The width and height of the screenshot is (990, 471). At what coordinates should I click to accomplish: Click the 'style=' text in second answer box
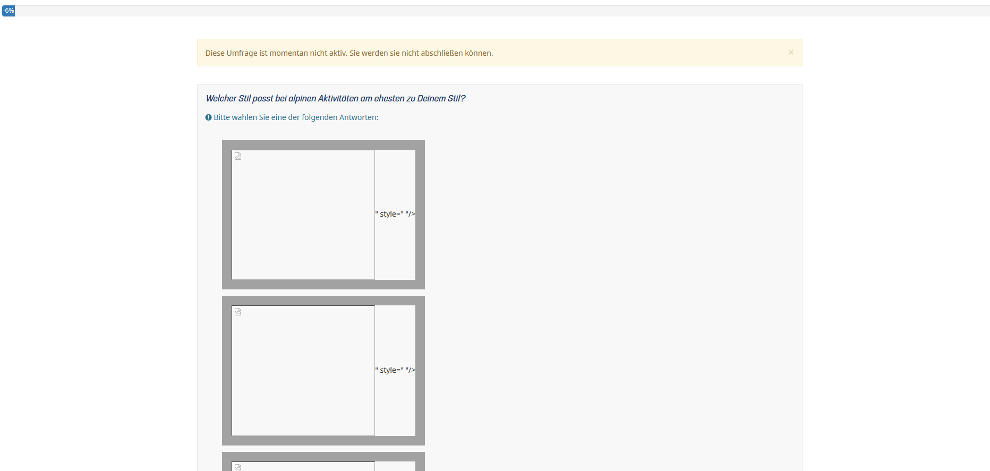click(395, 370)
